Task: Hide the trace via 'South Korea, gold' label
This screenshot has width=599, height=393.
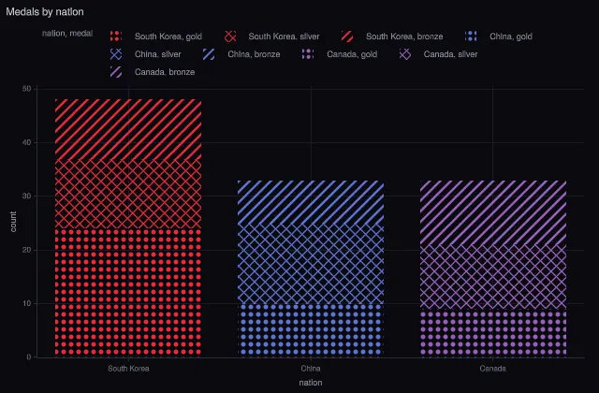Action: 168,36
